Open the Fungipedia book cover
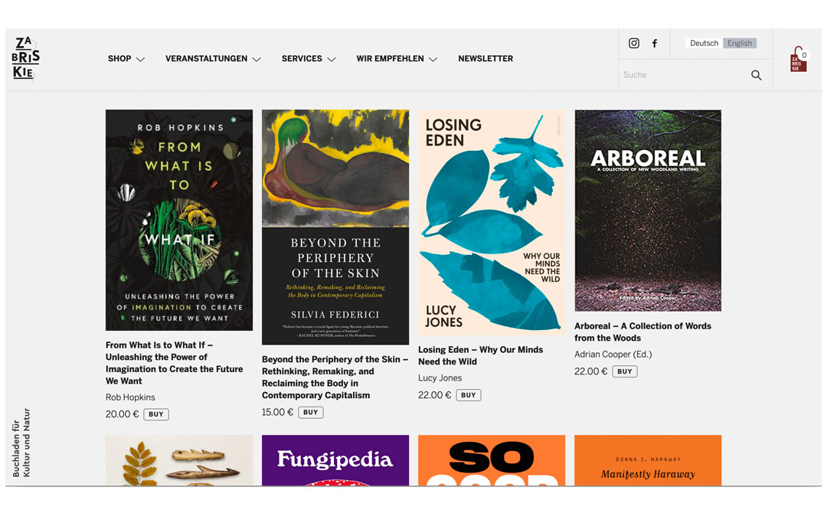 coord(335,460)
